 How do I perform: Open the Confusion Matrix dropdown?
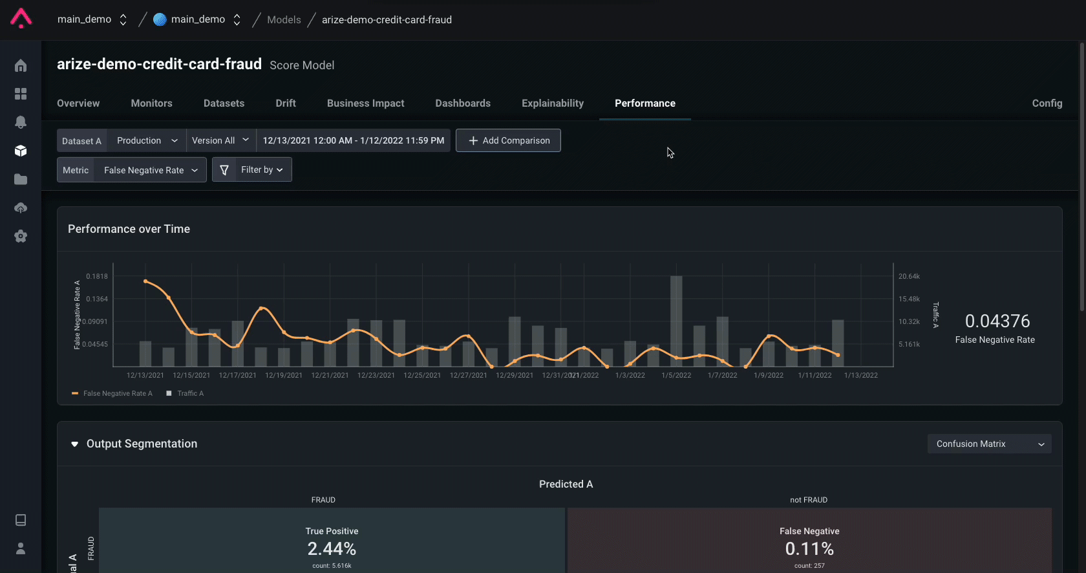[x=990, y=444]
